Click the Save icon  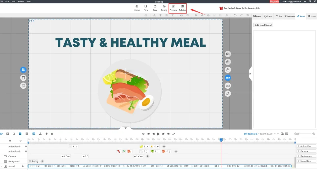click(x=155, y=8)
